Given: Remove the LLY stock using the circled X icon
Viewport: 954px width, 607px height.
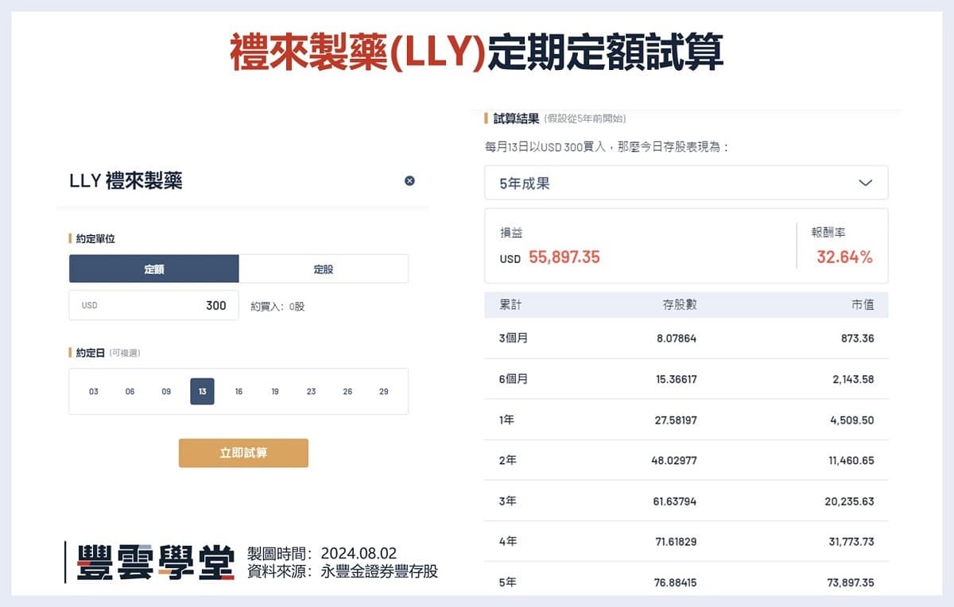Looking at the screenshot, I should pyautogui.click(x=409, y=180).
